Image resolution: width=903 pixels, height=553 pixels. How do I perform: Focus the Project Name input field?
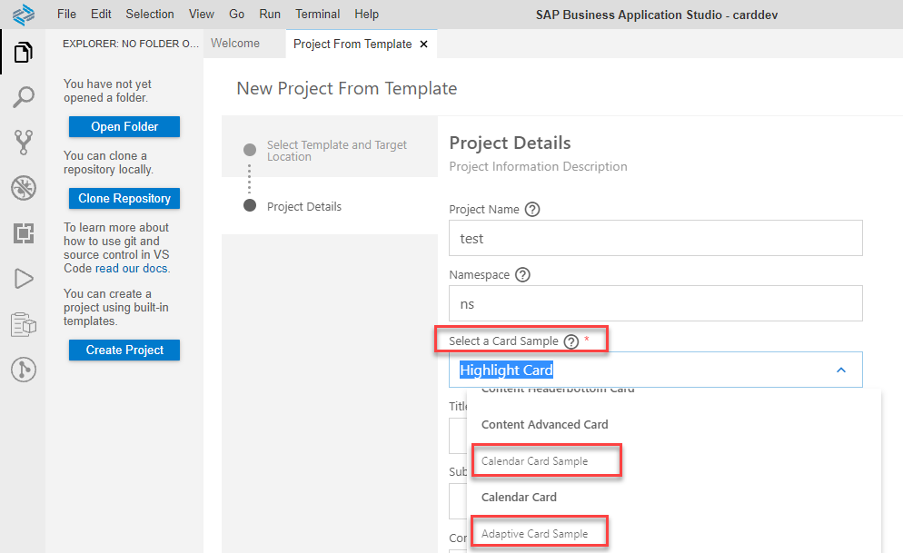click(655, 238)
